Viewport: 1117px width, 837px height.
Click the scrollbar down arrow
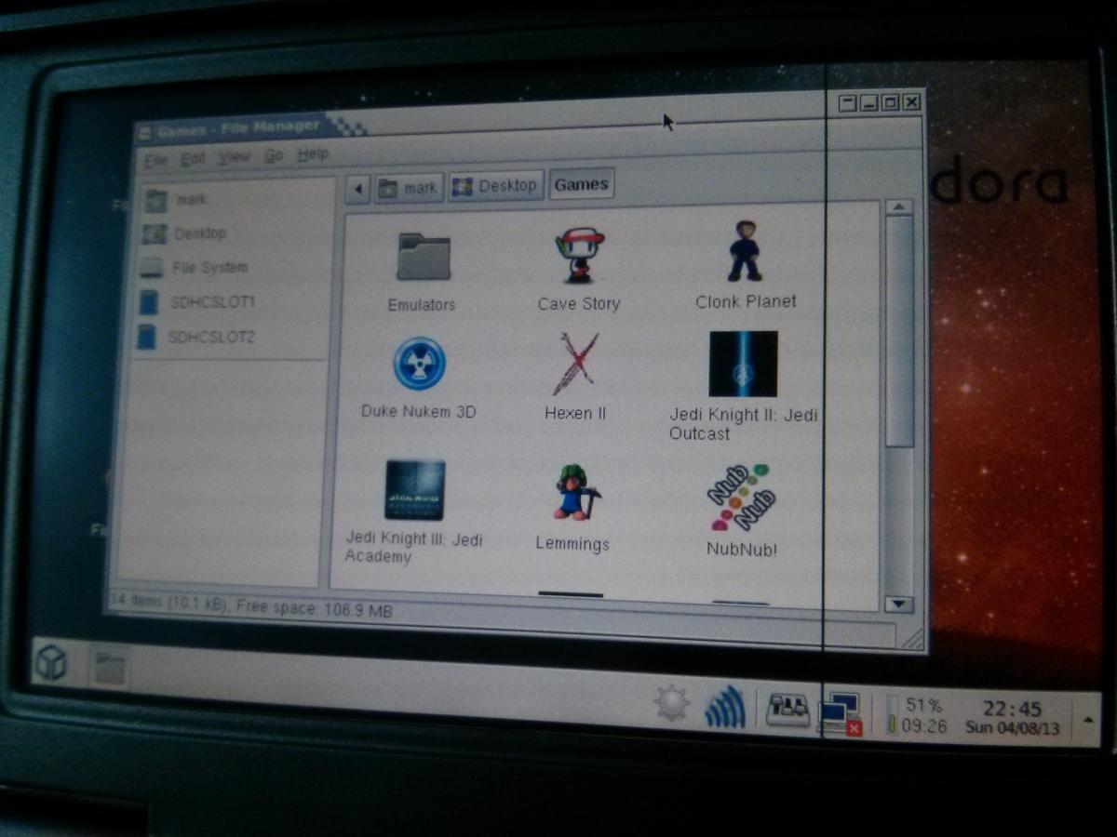pyautogui.click(x=897, y=604)
